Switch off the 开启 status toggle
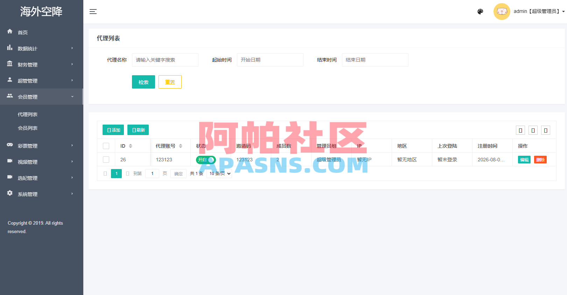This screenshot has width=567, height=295. point(206,160)
